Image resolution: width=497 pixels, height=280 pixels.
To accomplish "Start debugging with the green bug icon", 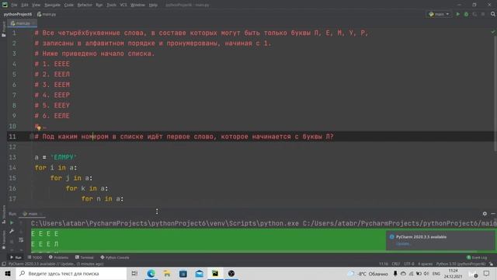I will tap(466, 14).
